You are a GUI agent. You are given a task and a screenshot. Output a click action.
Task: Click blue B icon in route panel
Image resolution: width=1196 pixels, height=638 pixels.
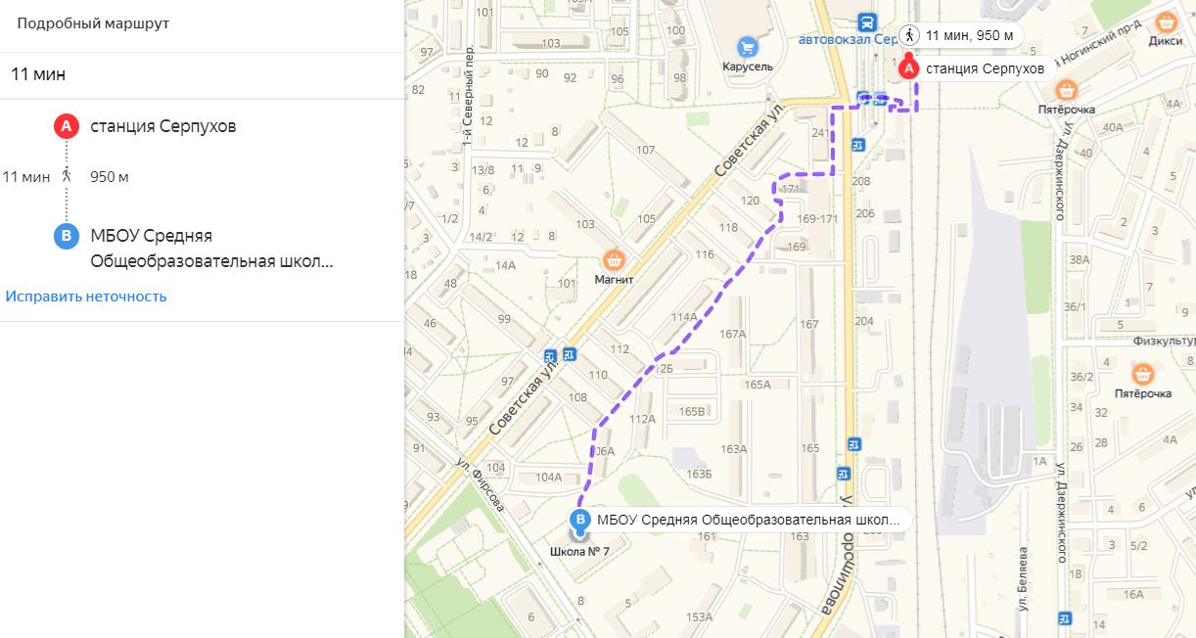pos(66,237)
